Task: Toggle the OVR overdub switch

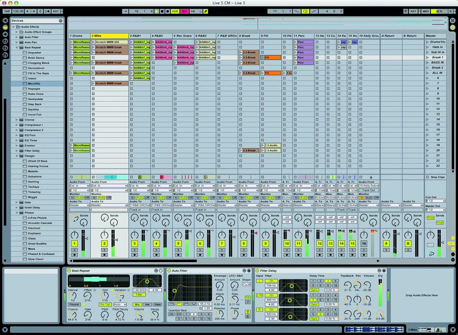Action: 175,11
